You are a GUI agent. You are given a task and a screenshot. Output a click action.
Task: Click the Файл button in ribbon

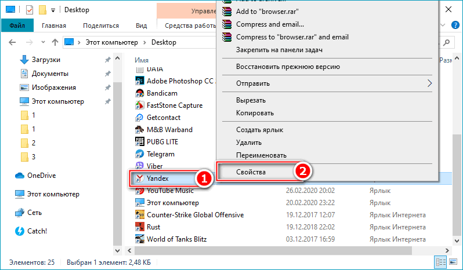[x=17, y=25]
